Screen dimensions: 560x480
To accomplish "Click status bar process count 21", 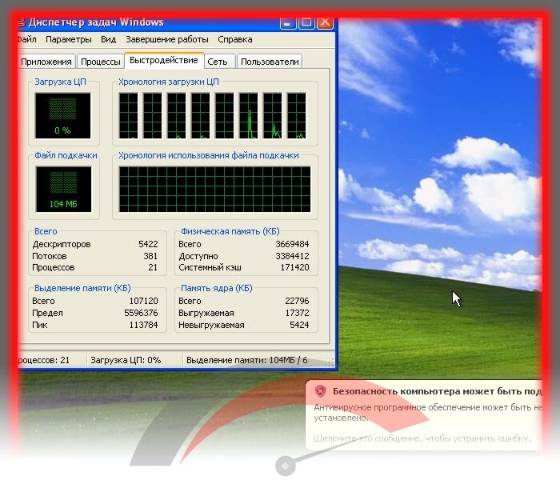I will [x=43, y=360].
